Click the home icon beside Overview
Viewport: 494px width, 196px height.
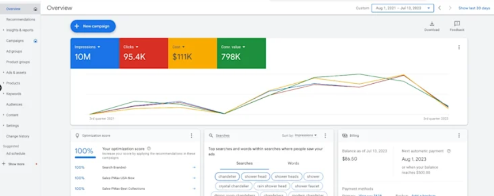[x=35, y=9]
